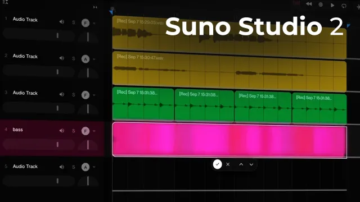Click the bass track pan knob
The image size is (360, 202).
[88, 145]
